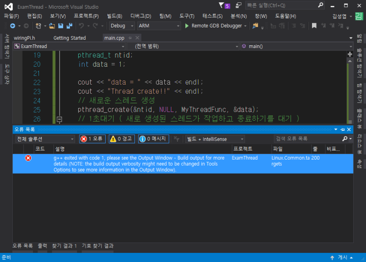Toggle the 0 경고 warnings filter

tap(122, 139)
